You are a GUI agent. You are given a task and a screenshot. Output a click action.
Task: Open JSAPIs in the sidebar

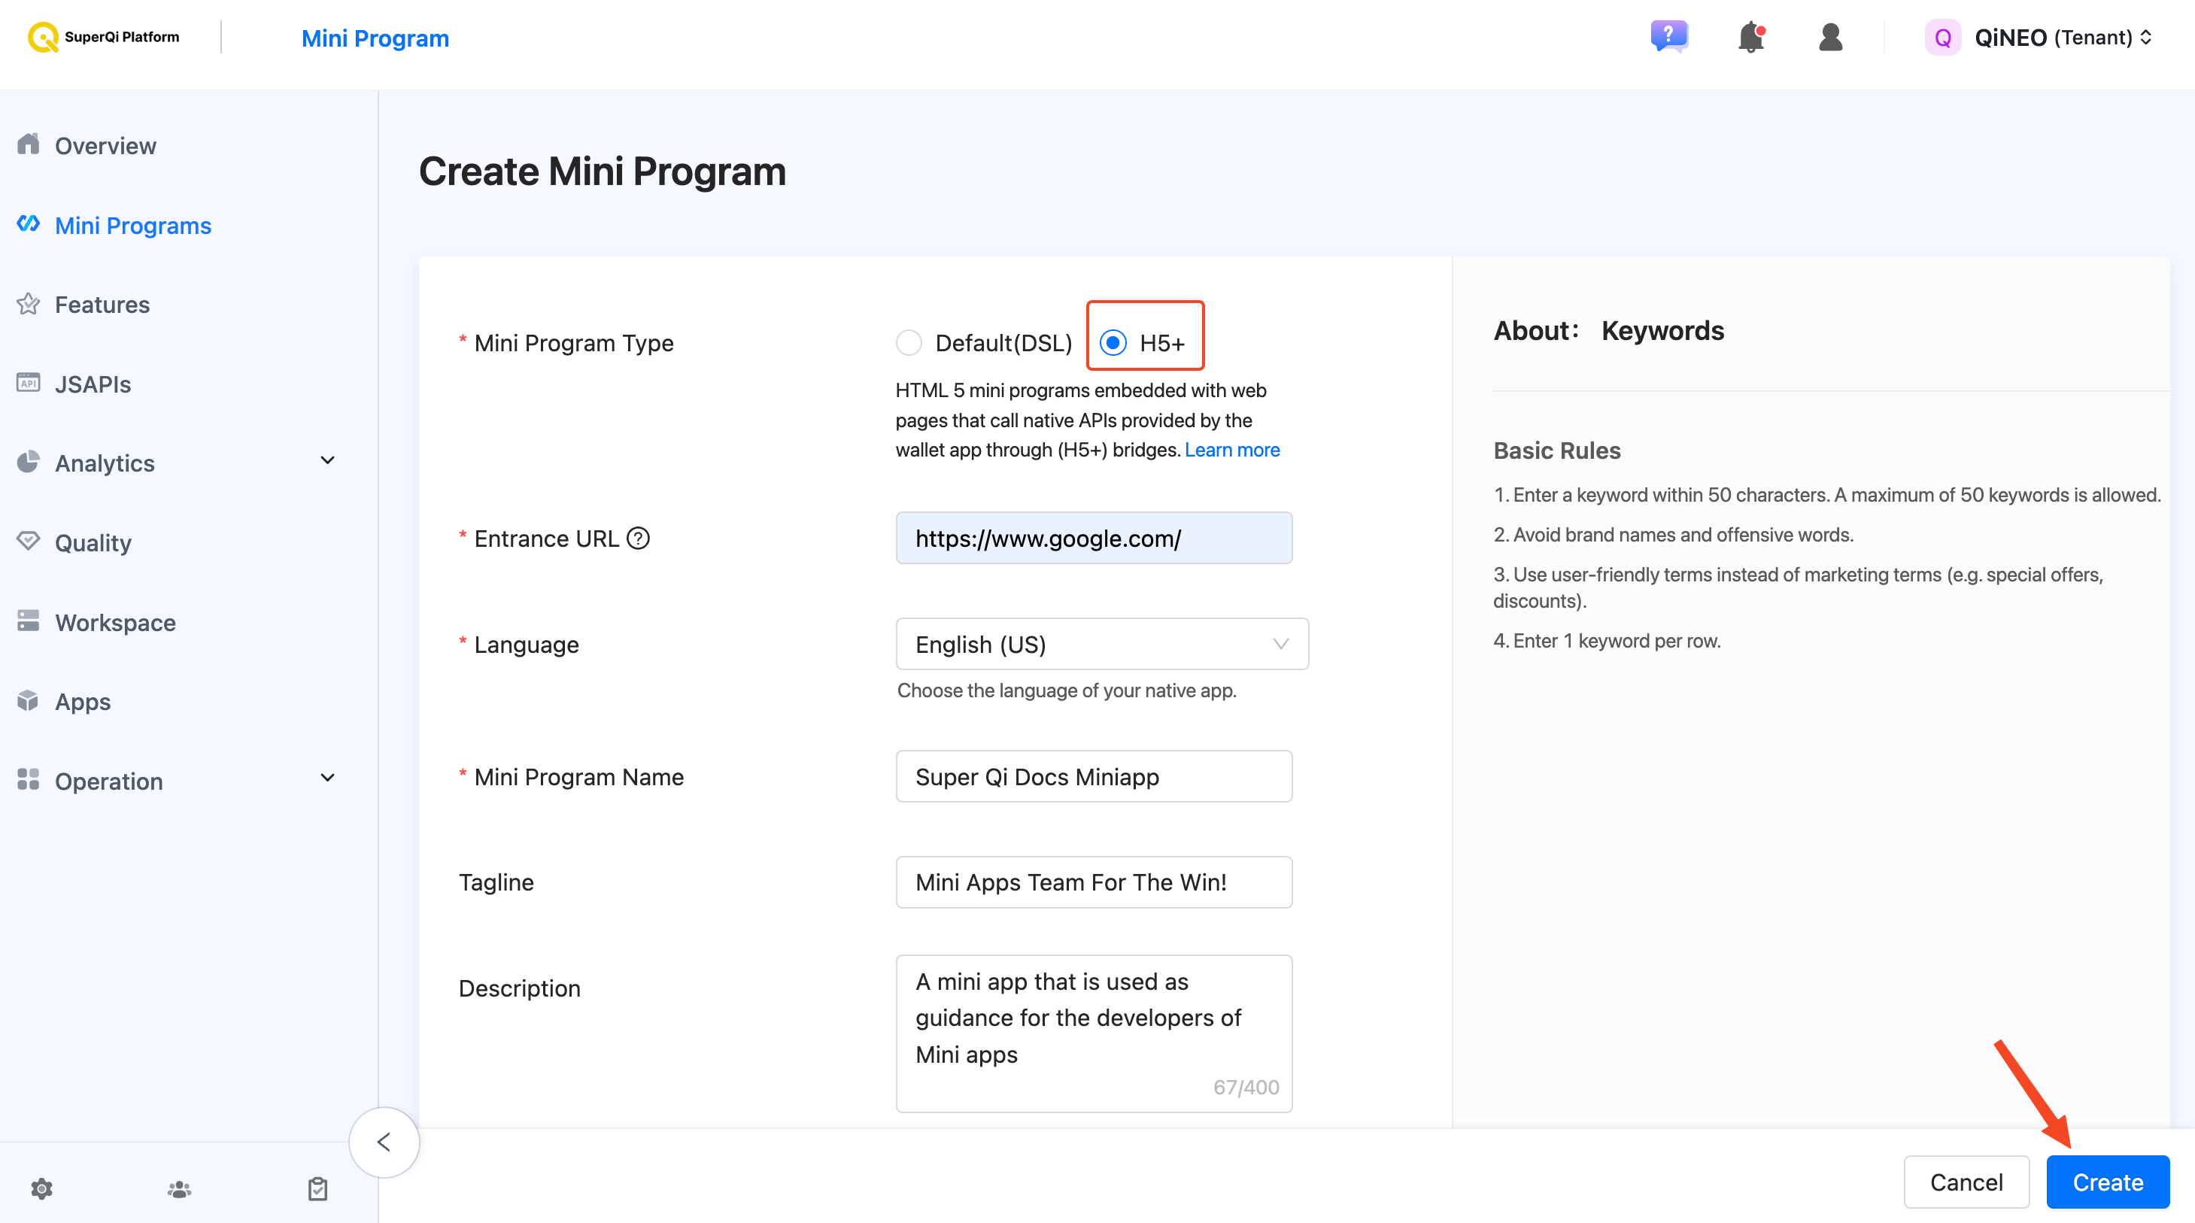click(x=93, y=384)
